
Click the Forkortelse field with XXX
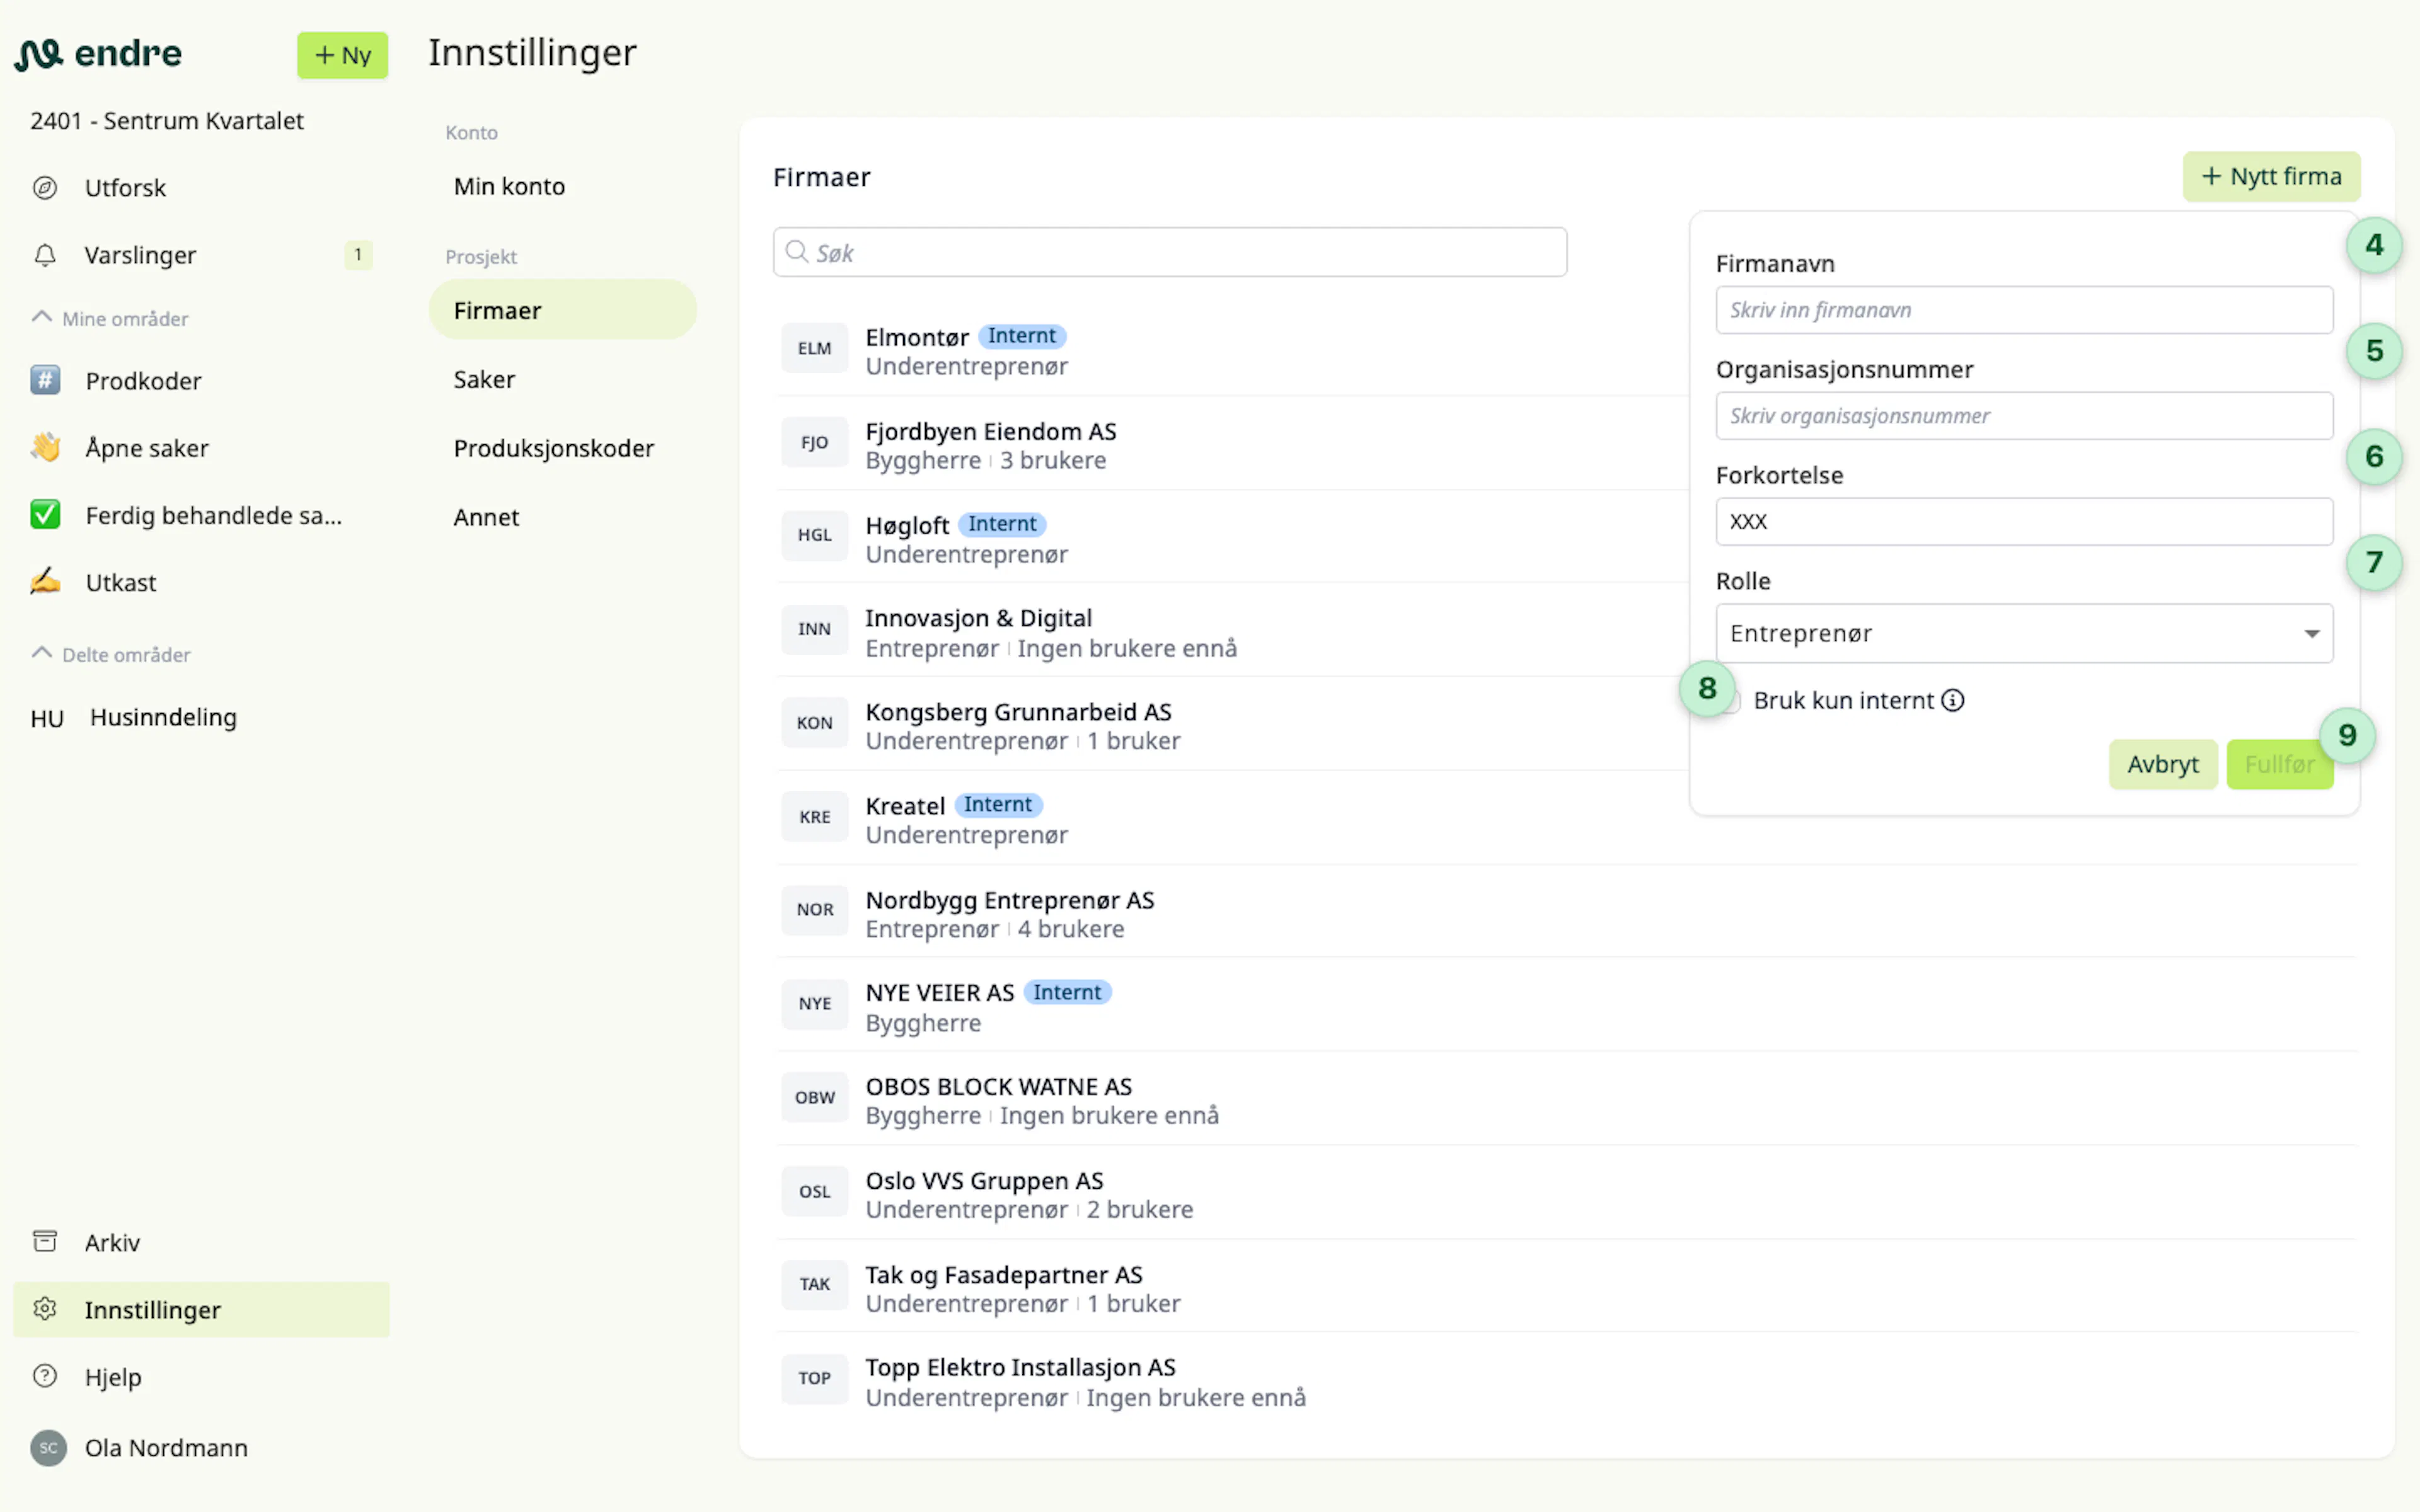point(2024,521)
